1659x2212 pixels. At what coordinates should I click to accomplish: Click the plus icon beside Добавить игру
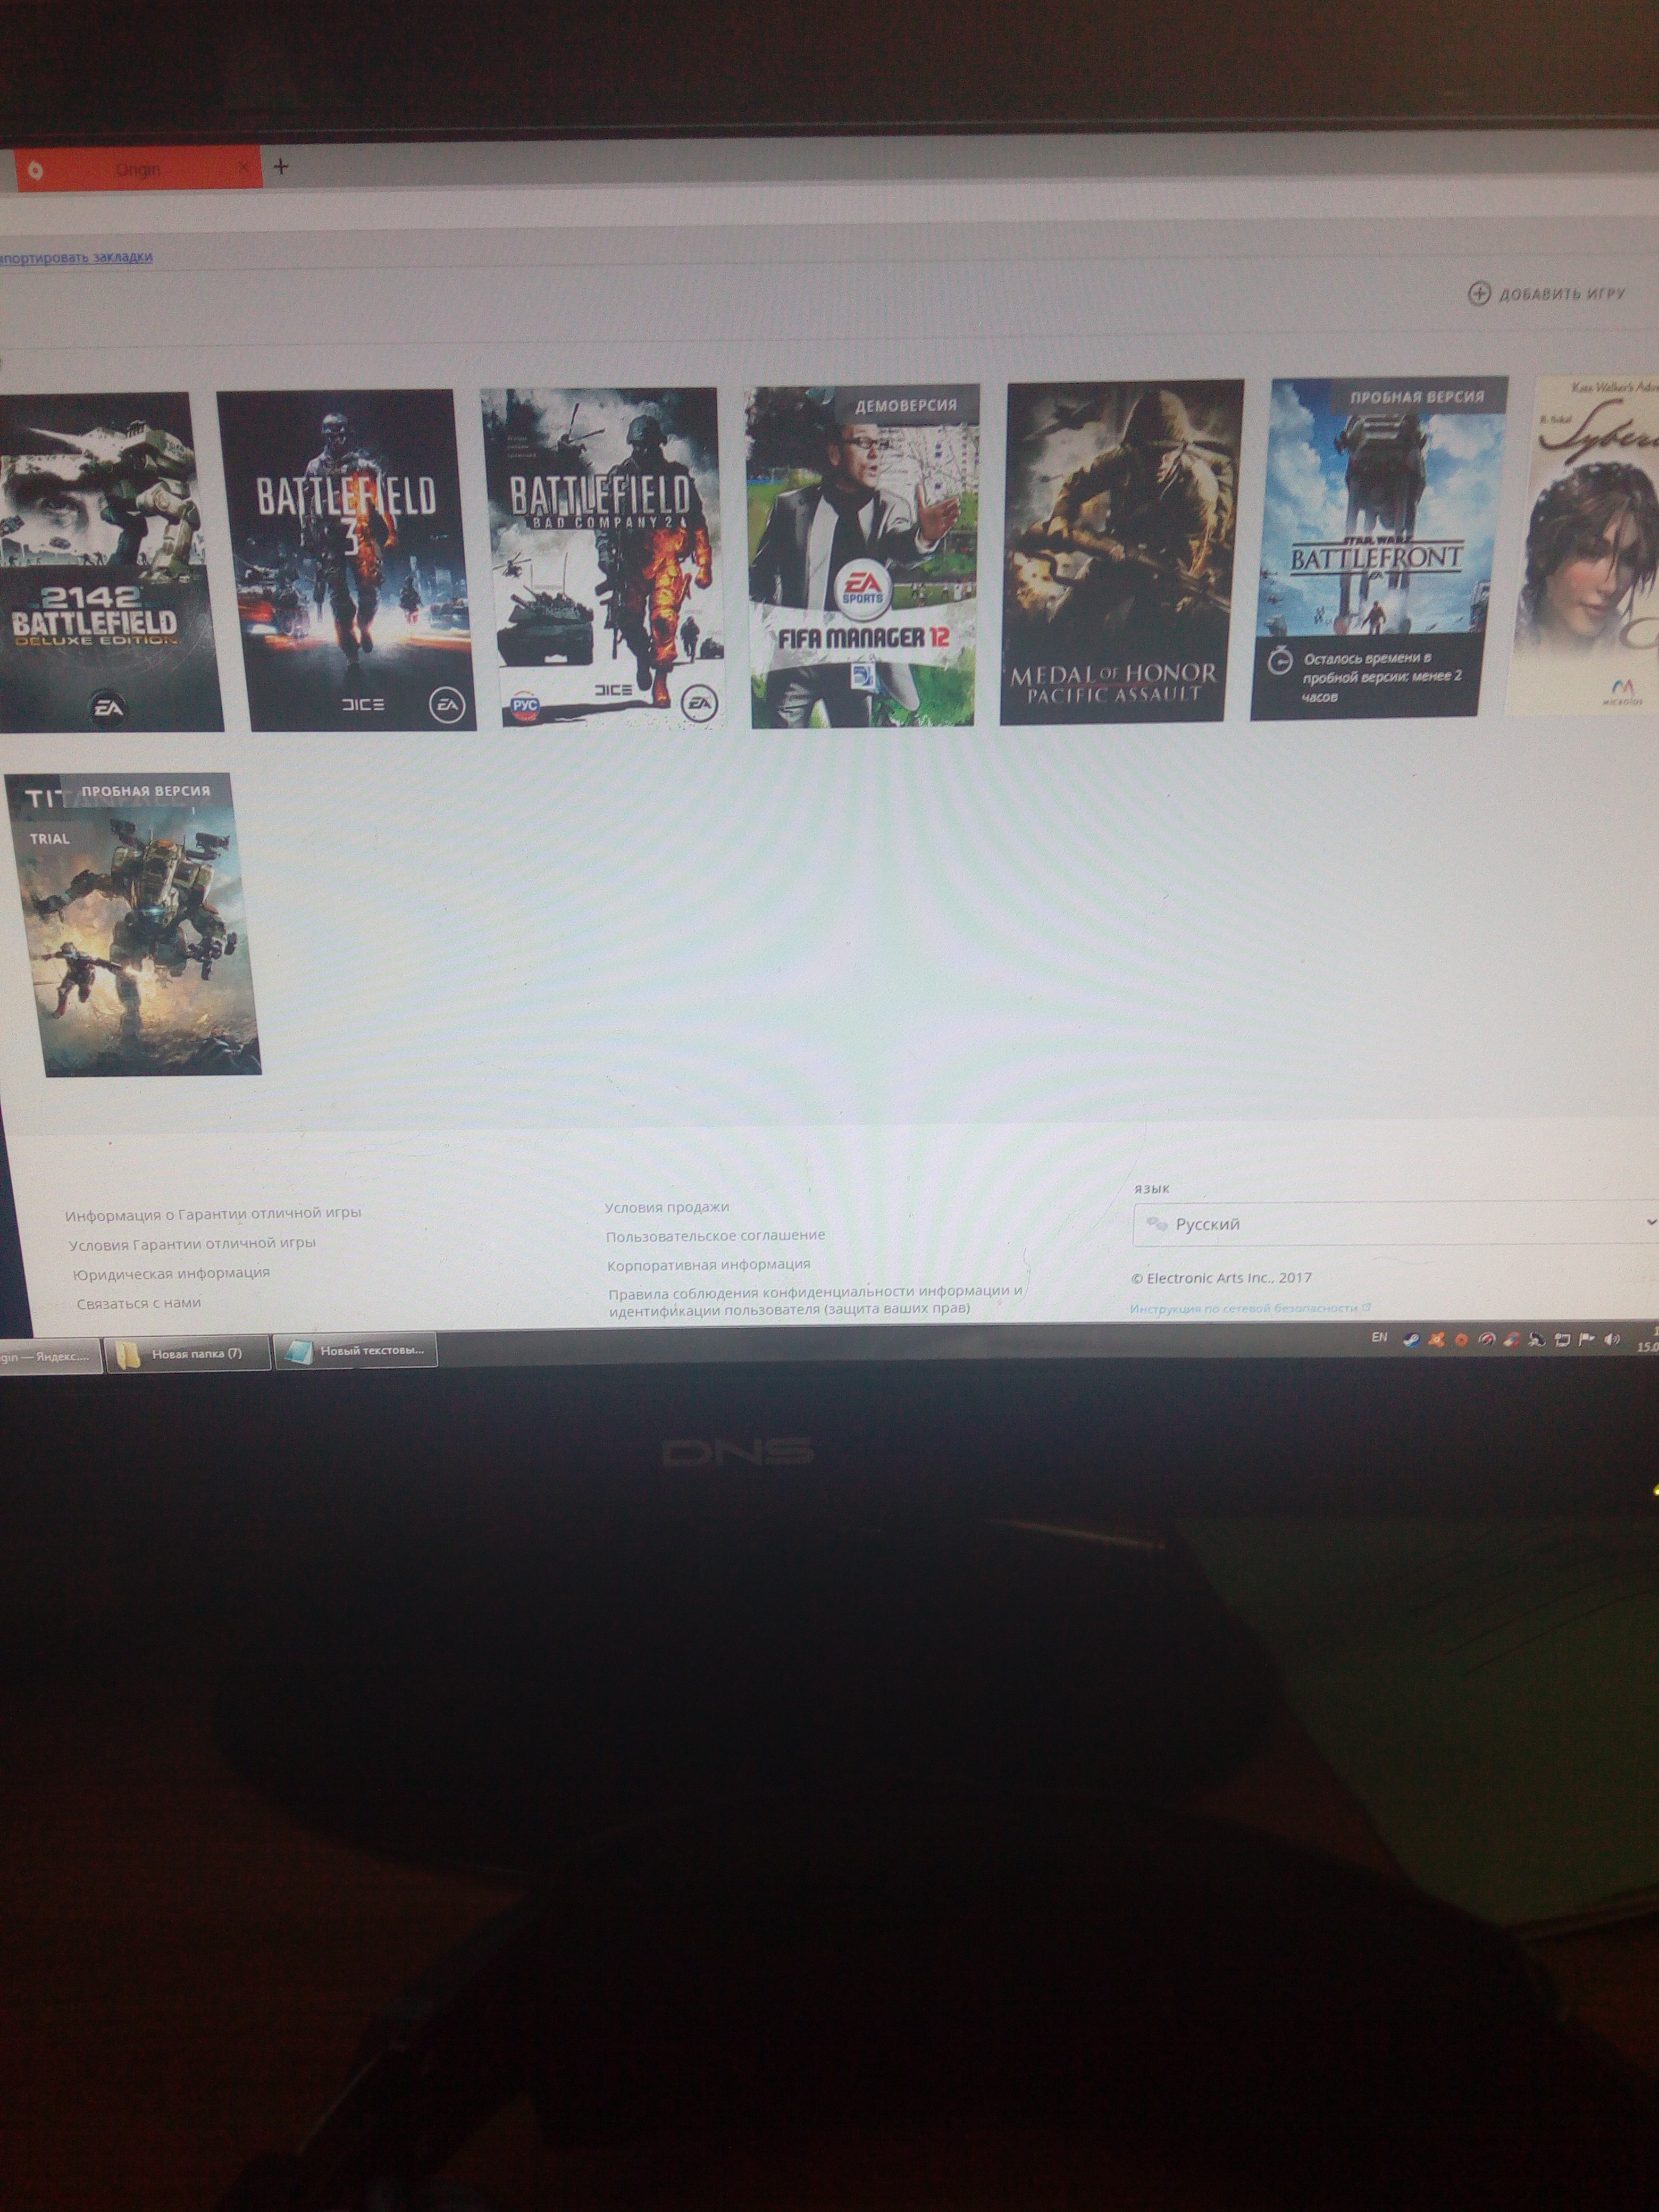[x=1478, y=293]
